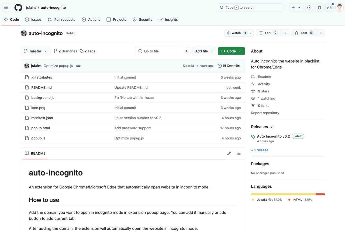
Task: Switch to the Code tab
Action: point(12,20)
